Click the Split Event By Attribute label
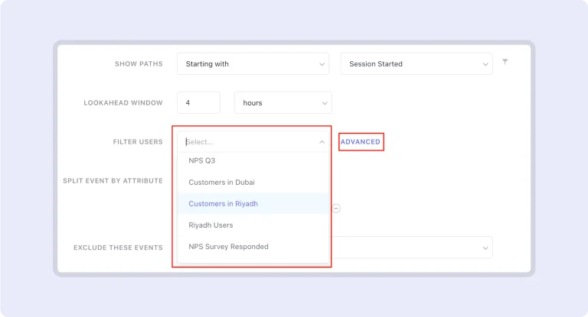This screenshot has height=317, width=588. click(113, 181)
